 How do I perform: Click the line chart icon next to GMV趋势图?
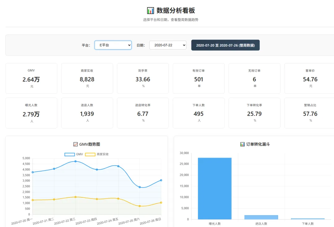click(x=75, y=144)
